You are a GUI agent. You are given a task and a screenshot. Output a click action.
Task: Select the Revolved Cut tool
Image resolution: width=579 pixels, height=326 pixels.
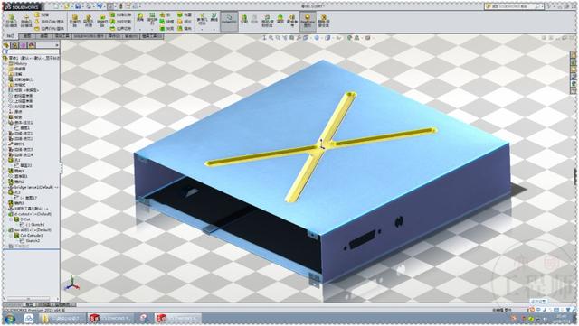(102, 21)
